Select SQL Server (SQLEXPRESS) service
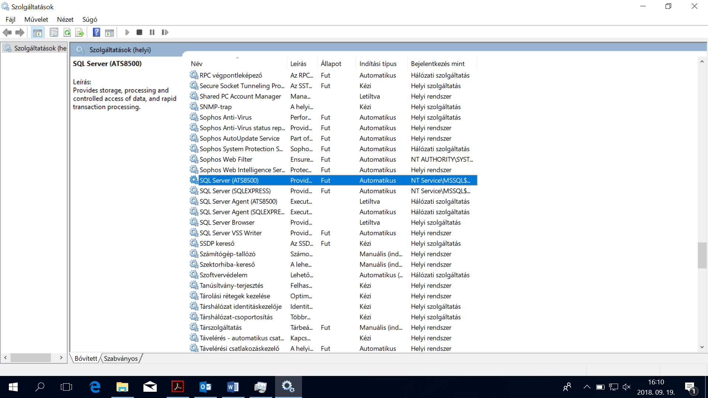The height and width of the screenshot is (398, 708). pos(333,191)
